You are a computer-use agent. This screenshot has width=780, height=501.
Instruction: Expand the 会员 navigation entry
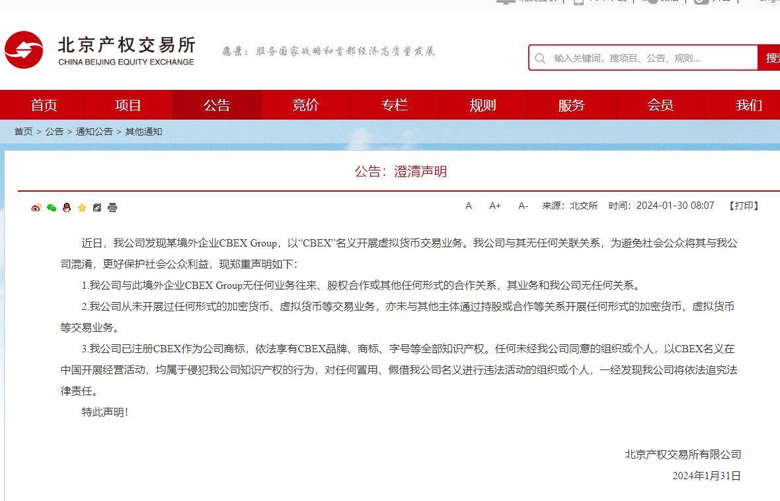tap(661, 104)
